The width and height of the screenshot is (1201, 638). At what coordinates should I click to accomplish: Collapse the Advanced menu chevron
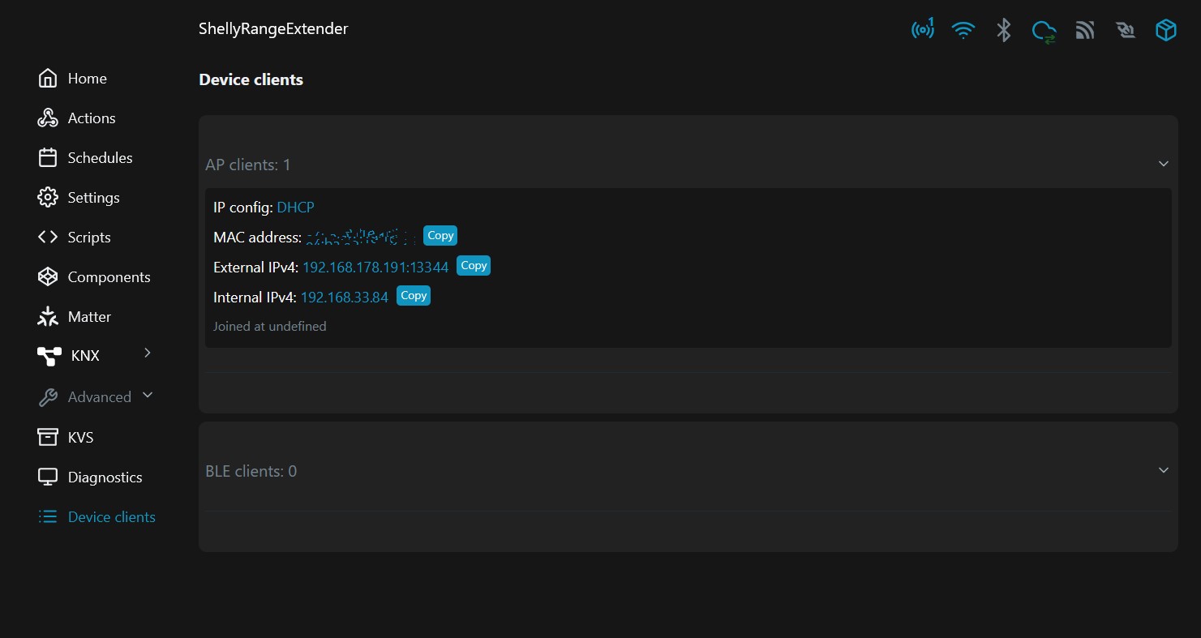[x=148, y=395]
